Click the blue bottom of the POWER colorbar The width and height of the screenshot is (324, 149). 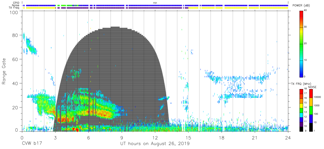coord(301,72)
